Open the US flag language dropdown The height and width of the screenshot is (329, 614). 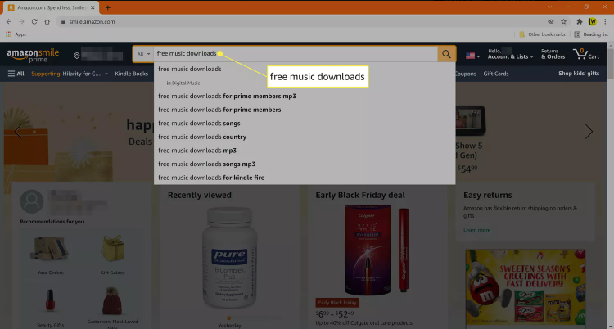pyautogui.click(x=472, y=56)
